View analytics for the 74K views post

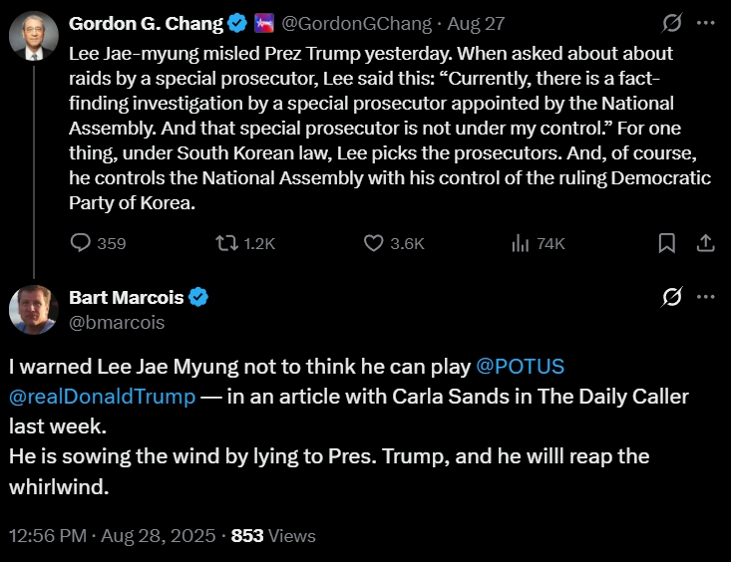[x=520, y=243]
